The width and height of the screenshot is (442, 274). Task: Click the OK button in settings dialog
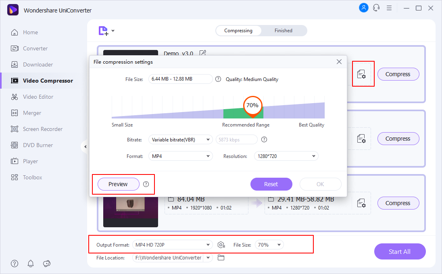pyautogui.click(x=321, y=184)
